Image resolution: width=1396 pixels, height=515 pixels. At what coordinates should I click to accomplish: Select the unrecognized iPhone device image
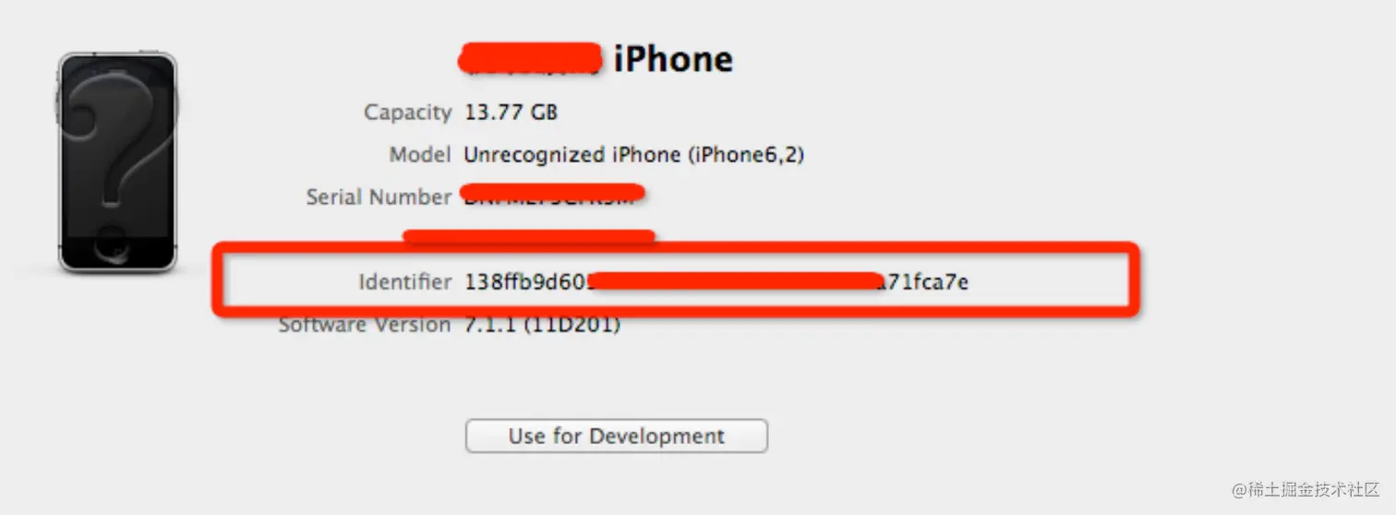coord(117,162)
